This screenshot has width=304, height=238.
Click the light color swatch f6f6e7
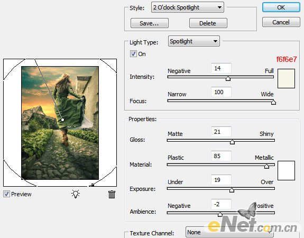tap(286, 79)
